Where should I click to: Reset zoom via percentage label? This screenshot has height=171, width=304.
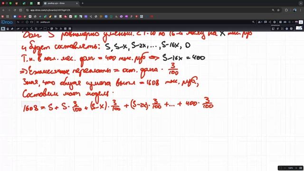tap(290, 168)
